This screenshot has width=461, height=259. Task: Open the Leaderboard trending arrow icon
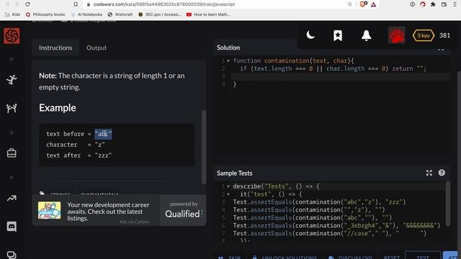(12, 199)
